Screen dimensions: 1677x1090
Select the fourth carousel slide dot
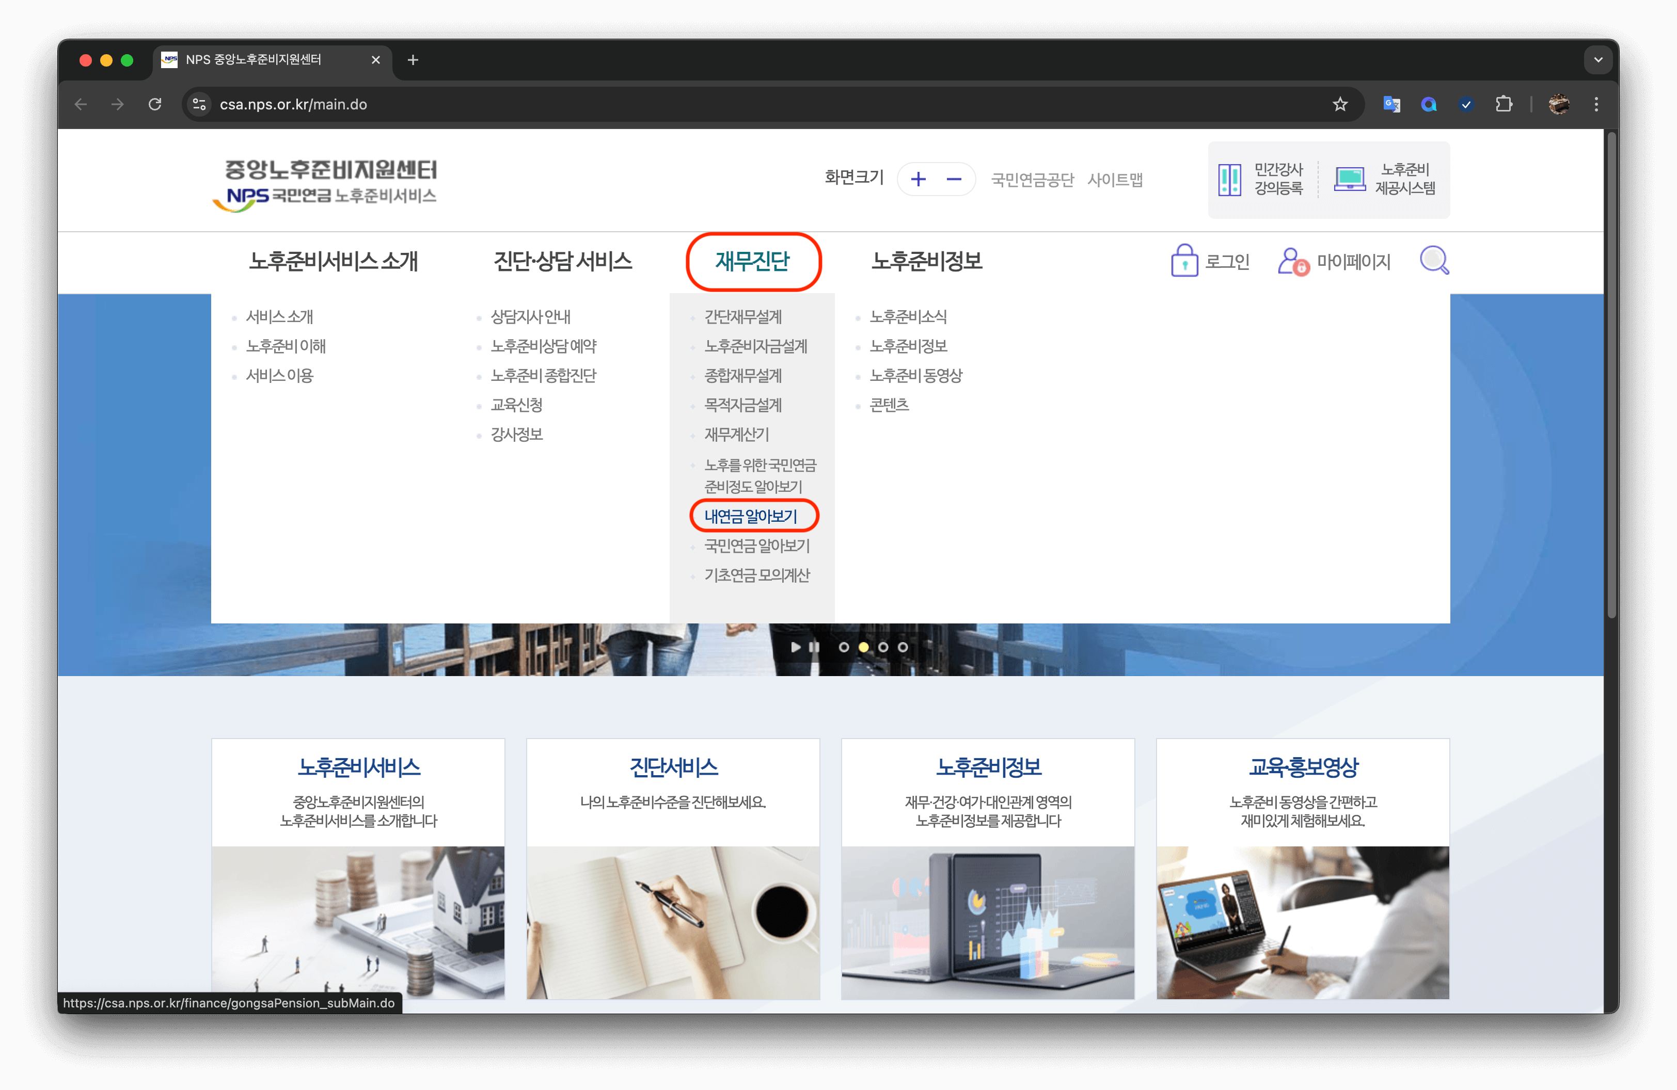coord(903,647)
